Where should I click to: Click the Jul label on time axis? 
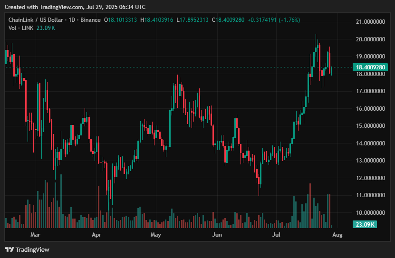coord(276,235)
